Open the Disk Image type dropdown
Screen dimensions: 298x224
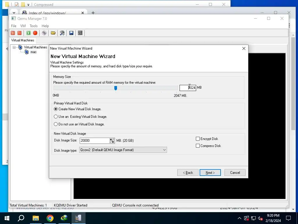[x=123, y=150]
